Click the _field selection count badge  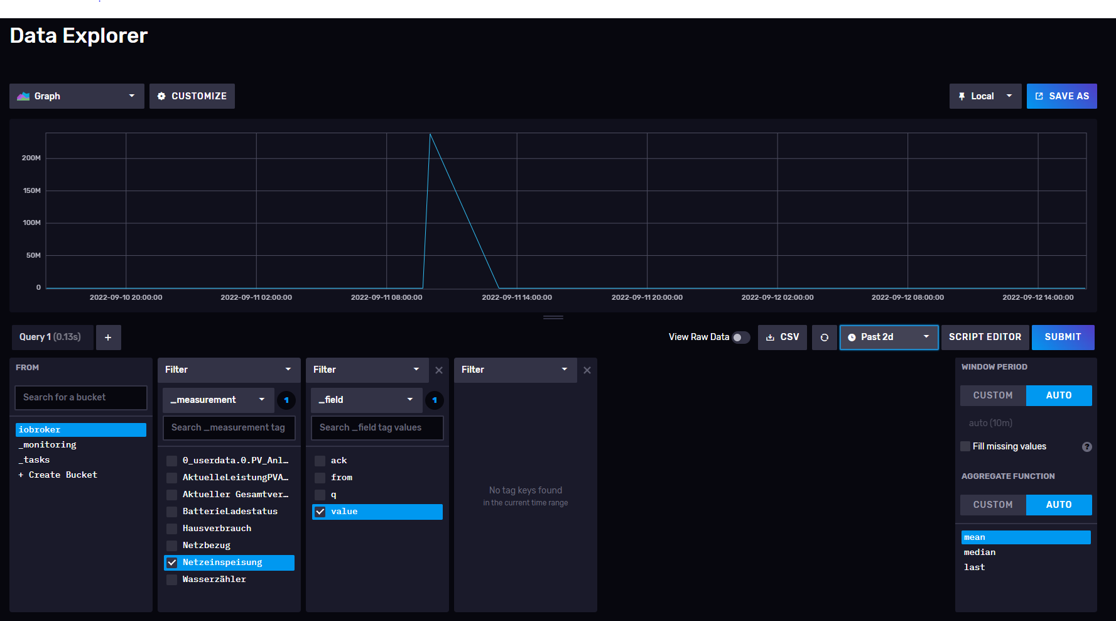(x=435, y=400)
